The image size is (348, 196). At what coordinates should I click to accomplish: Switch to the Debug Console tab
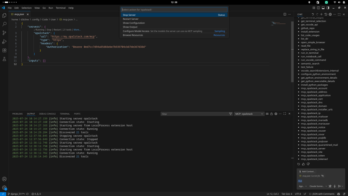click(x=47, y=114)
